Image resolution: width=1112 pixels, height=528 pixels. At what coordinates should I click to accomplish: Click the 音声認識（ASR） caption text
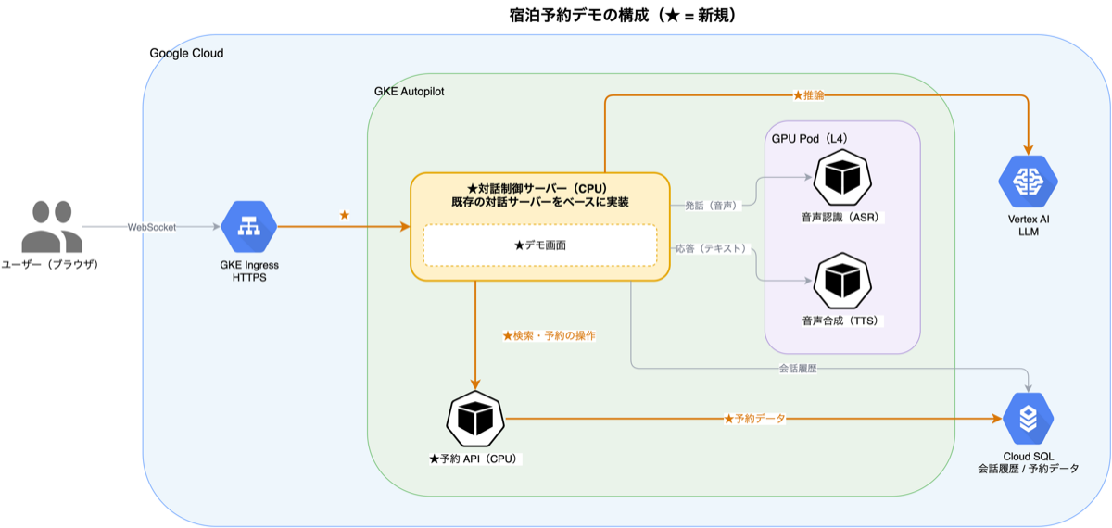point(842,219)
